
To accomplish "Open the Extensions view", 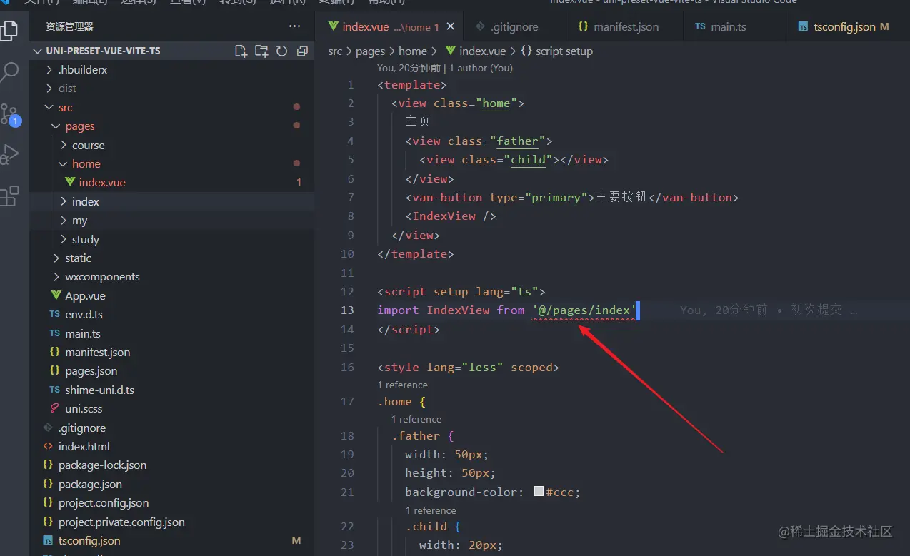I will 9,196.
